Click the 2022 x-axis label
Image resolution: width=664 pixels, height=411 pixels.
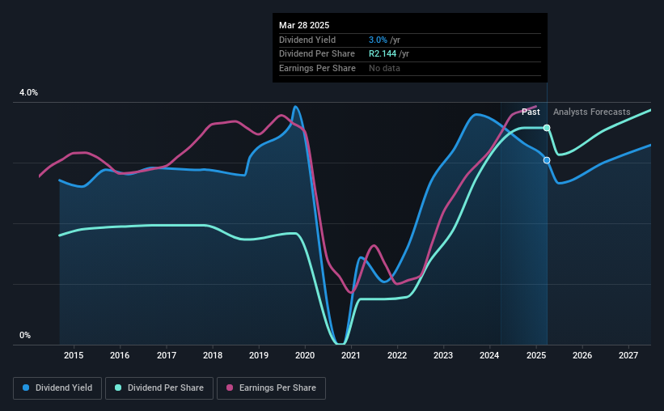[x=397, y=355]
